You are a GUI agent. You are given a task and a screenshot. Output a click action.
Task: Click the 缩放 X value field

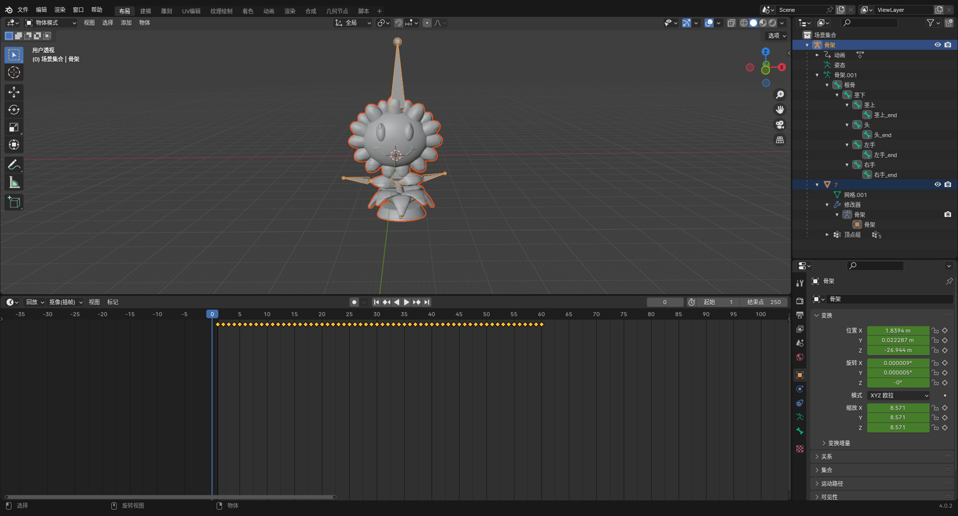(898, 408)
